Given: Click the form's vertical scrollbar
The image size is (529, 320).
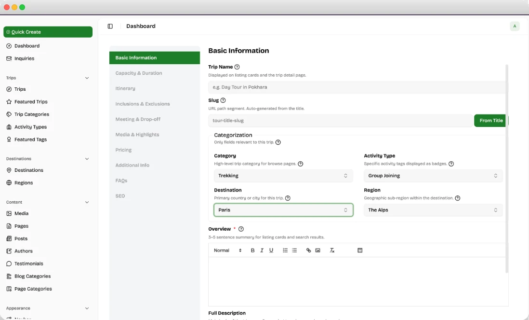Looking at the screenshot, I should [507, 168].
